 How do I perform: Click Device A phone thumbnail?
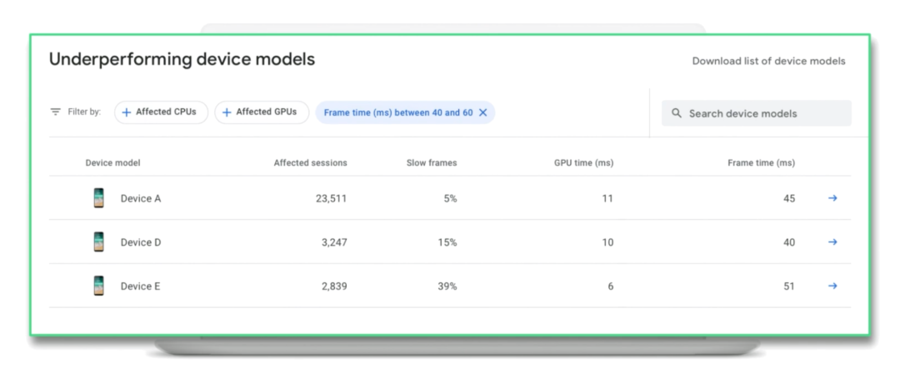99,198
